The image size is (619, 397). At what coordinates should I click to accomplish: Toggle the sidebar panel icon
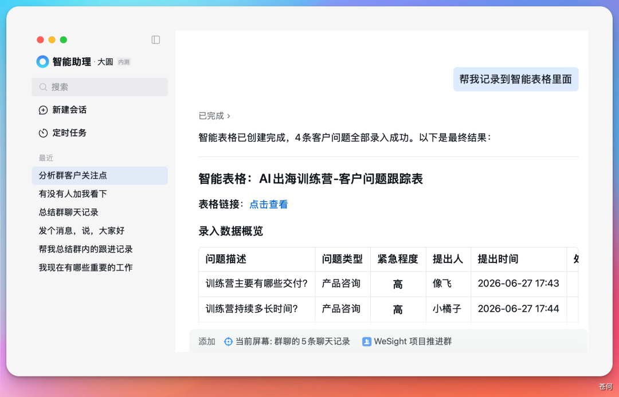point(155,40)
